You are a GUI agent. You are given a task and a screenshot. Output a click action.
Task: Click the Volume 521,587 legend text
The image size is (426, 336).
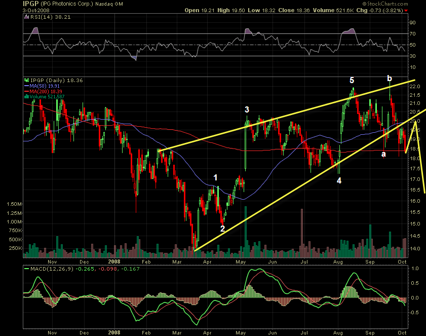pos(47,96)
